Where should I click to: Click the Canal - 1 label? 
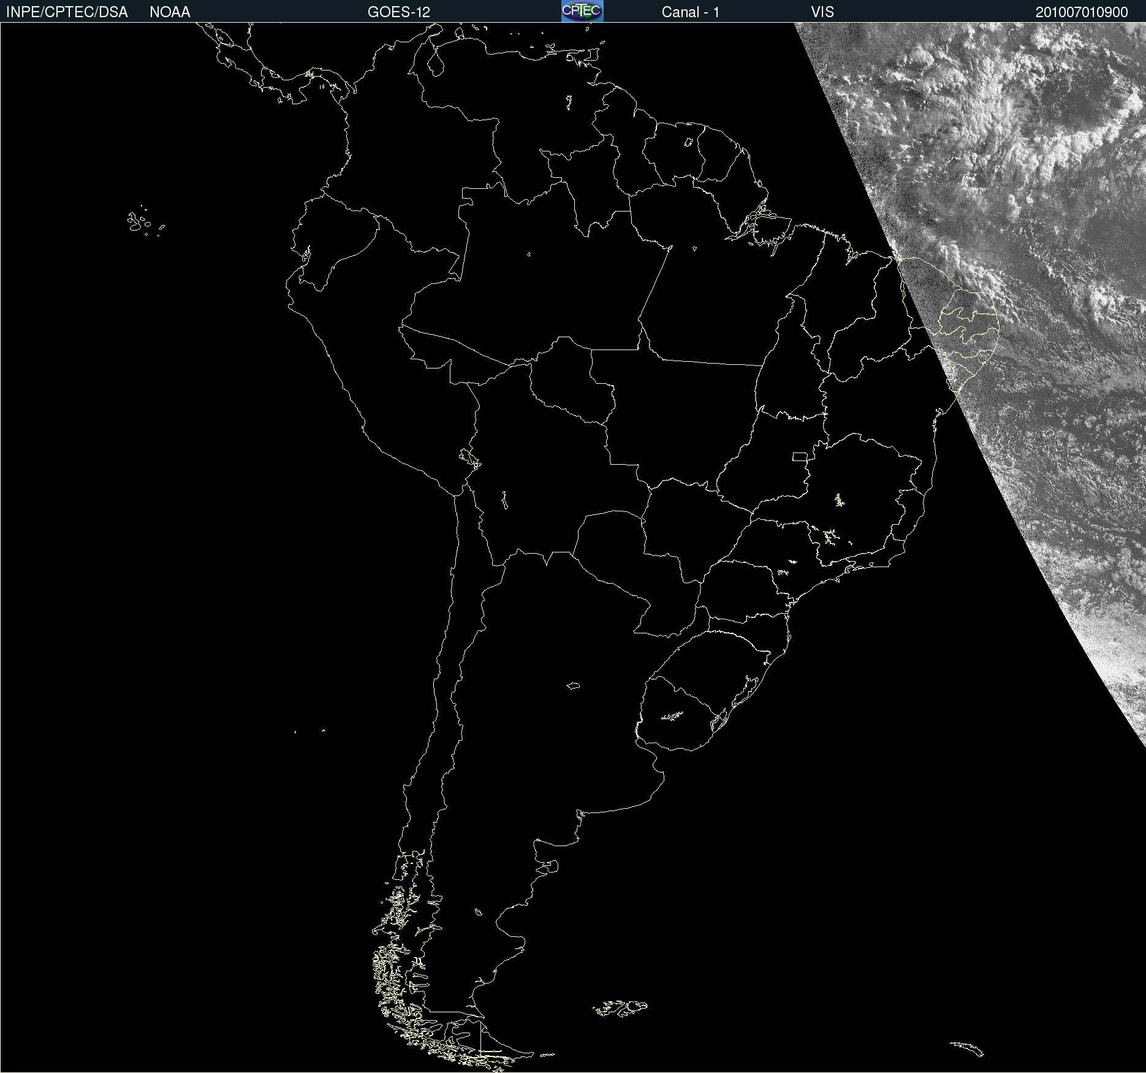pyautogui.click(x=691, y=12)
